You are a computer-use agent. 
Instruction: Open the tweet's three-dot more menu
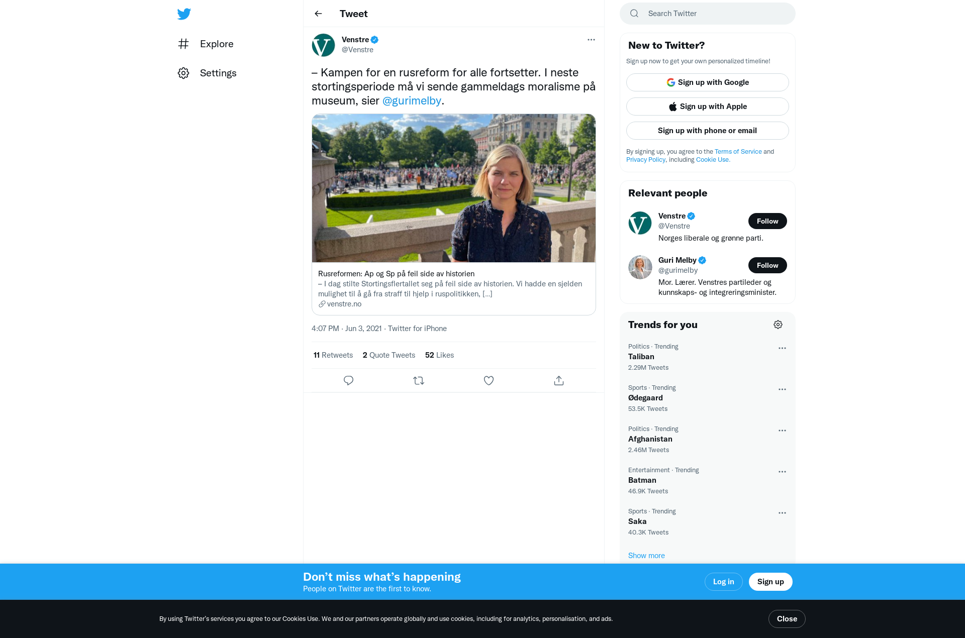click(x=591, y=40)
